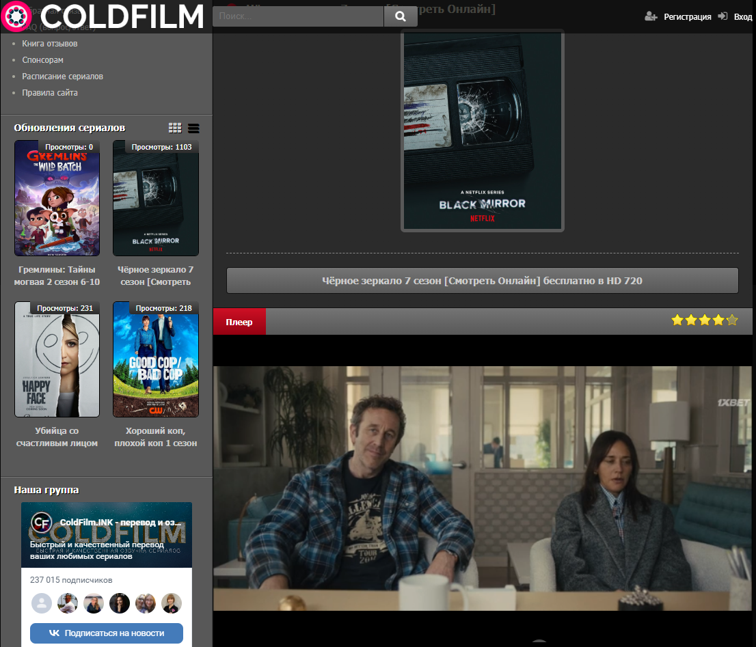756x647 pixels.
Task: Click the Просмотры: 0 badge
Action: tap(69, 147)
